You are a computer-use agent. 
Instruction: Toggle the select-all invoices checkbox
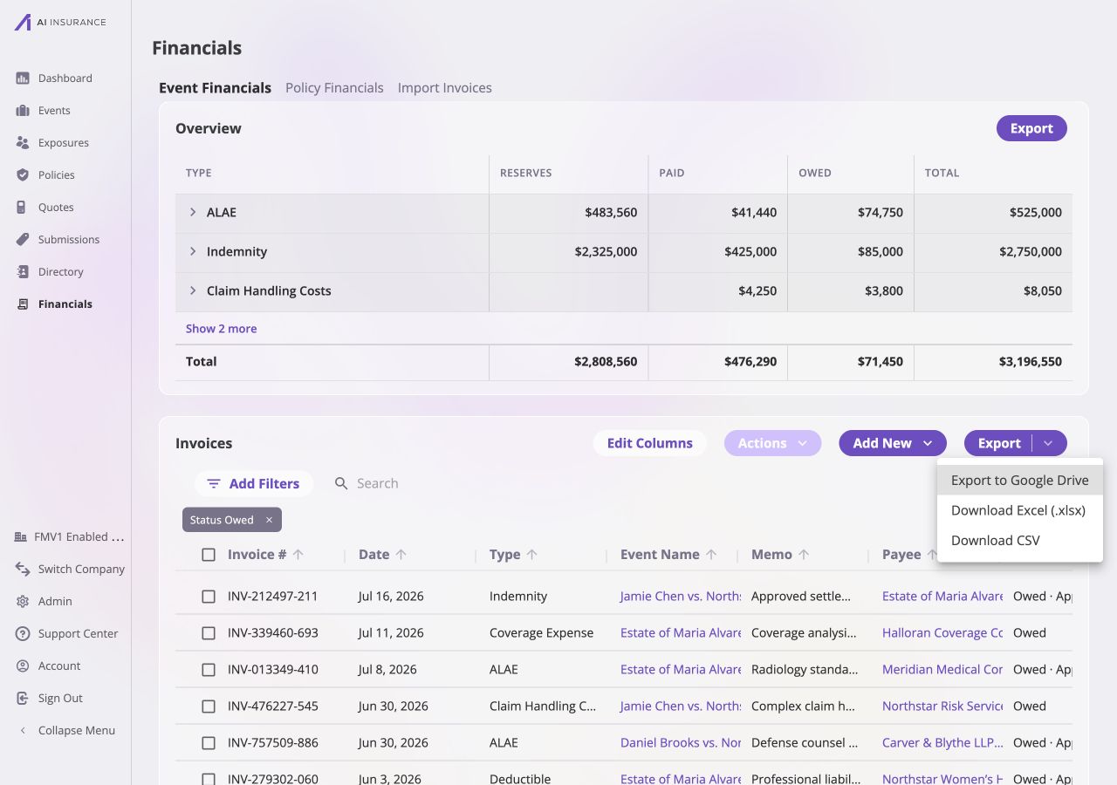(209, 555)
